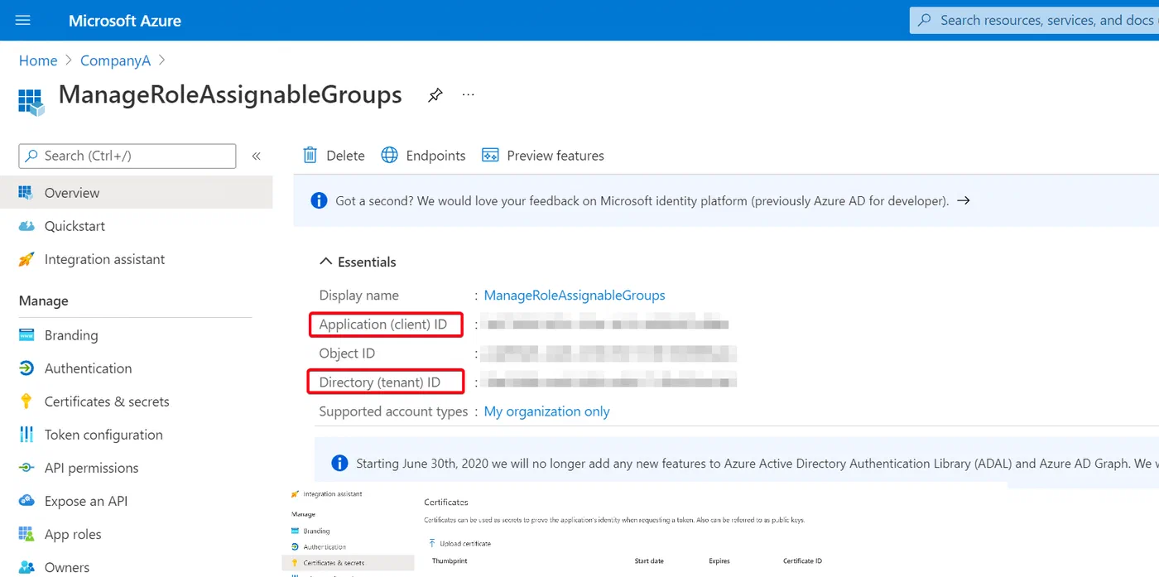This screenshot has height=577, width=1159.
Task: Open Integration assistant in lower panel
Action: click(332, 494)
